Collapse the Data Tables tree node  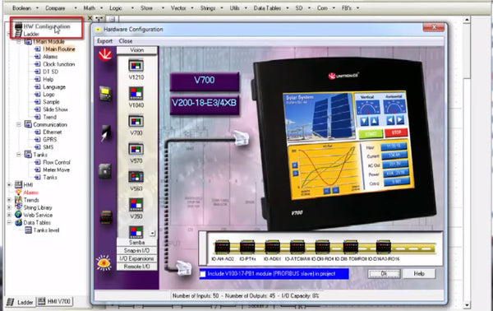[x=9, y=222]
